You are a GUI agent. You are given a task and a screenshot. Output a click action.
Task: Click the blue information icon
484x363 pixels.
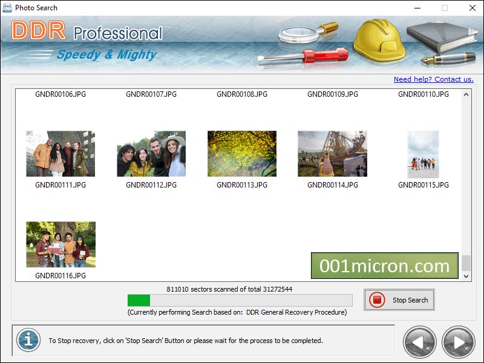[x=28, y=340]
